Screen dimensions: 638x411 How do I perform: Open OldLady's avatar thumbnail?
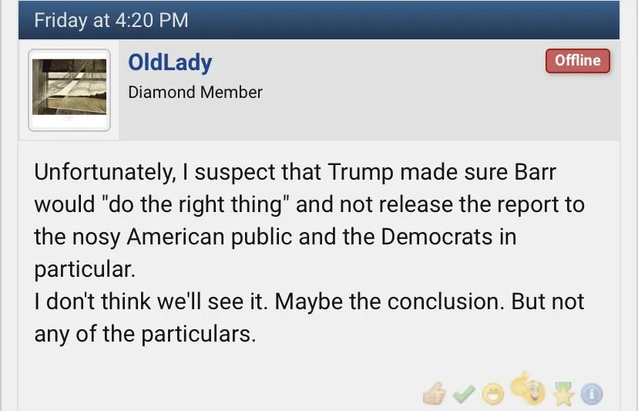(x=69, y=89)
